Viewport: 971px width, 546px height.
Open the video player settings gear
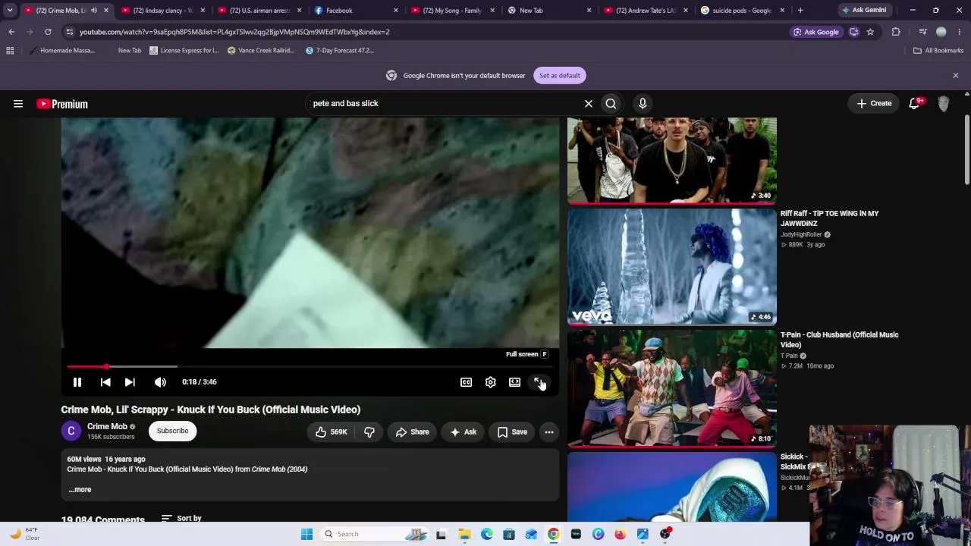(491, 382)
